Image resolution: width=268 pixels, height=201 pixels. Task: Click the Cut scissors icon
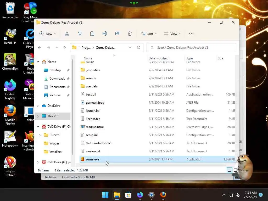(67, 34)
